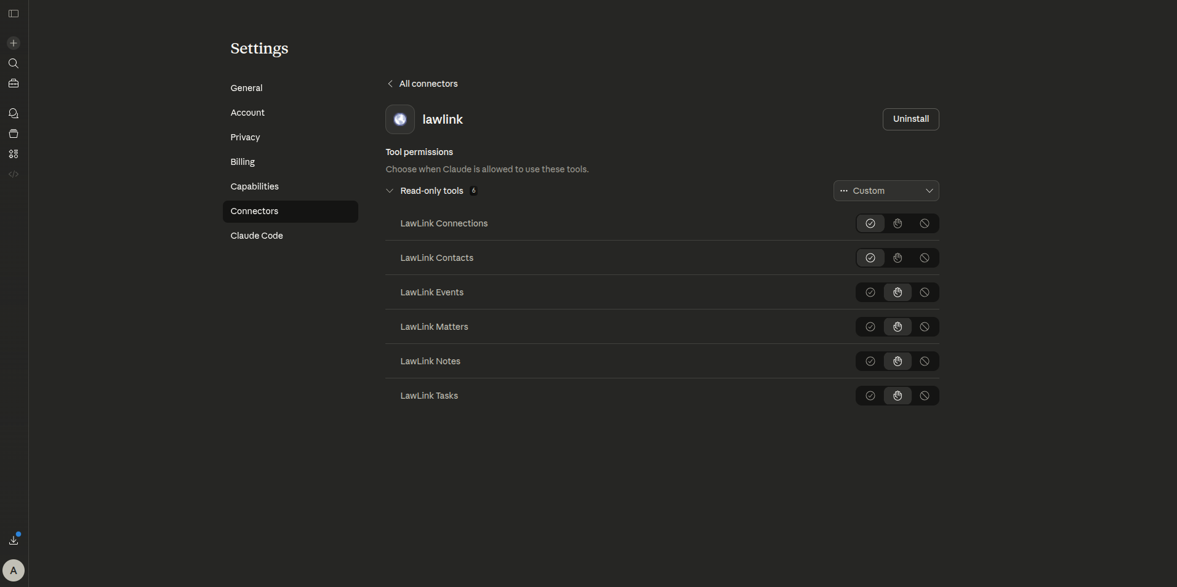Screen dimensions: 1177x587
Task: Click the read-only tools count badge
Action: click(473, 191)
